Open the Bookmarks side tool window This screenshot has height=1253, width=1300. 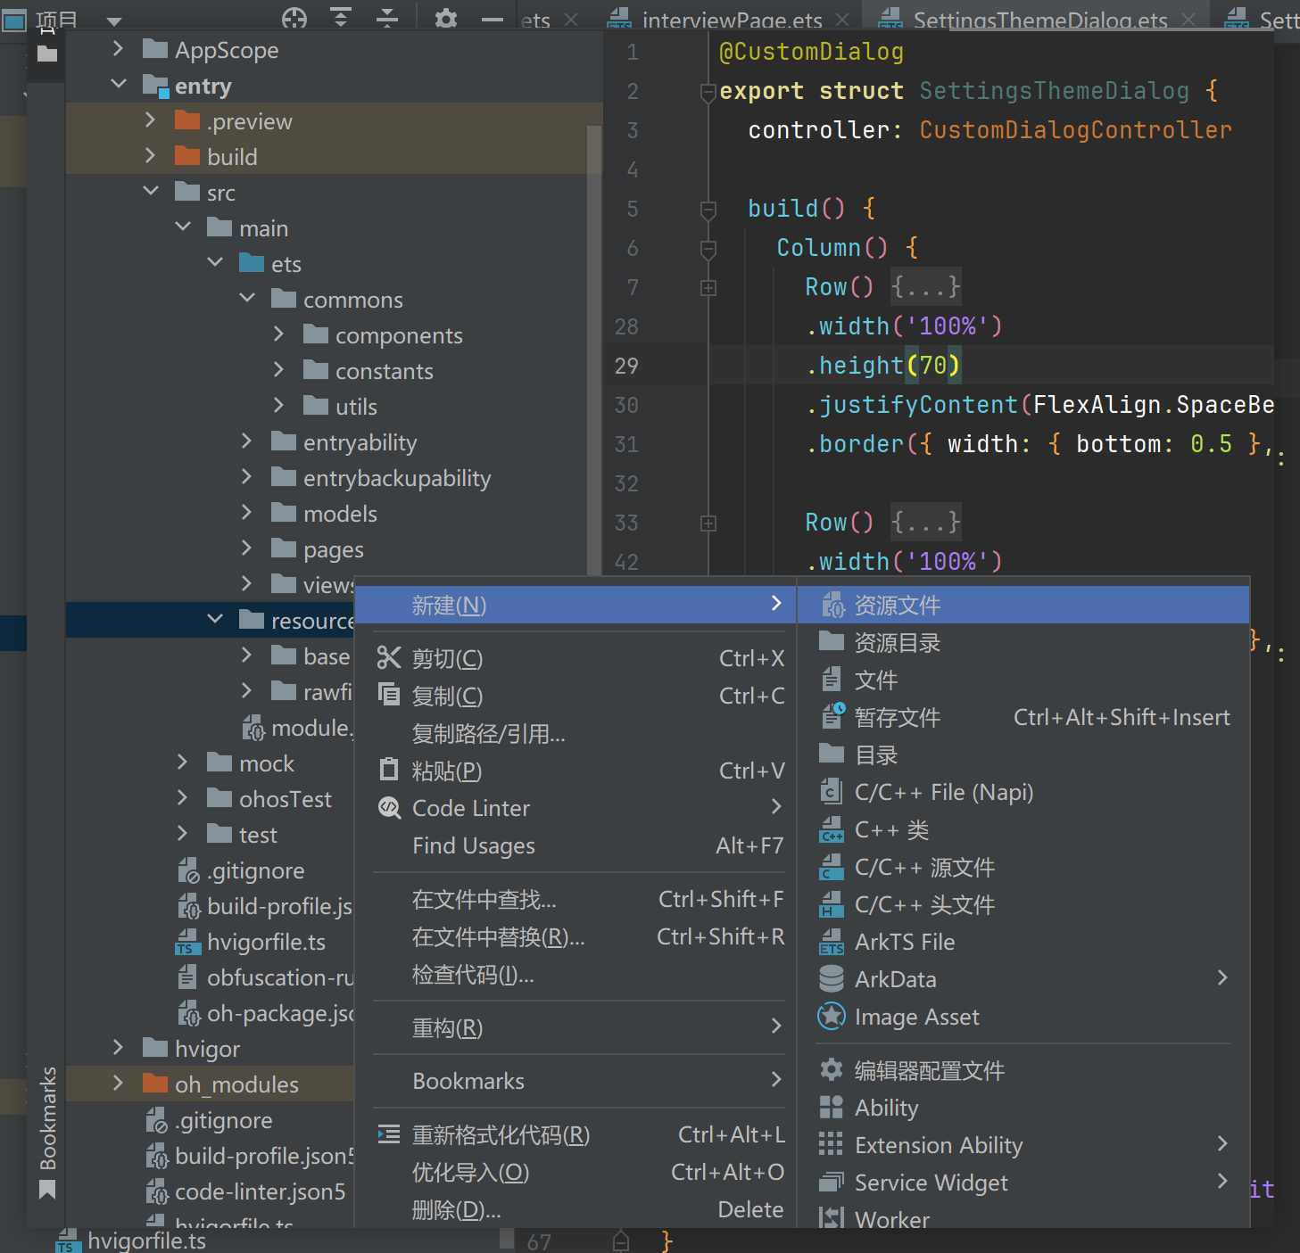point(48,1133)
